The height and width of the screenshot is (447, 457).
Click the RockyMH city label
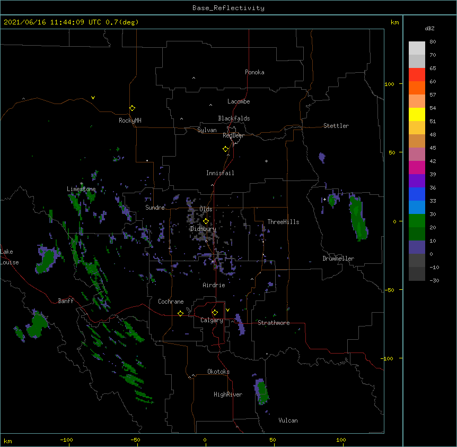coord(130,121)
